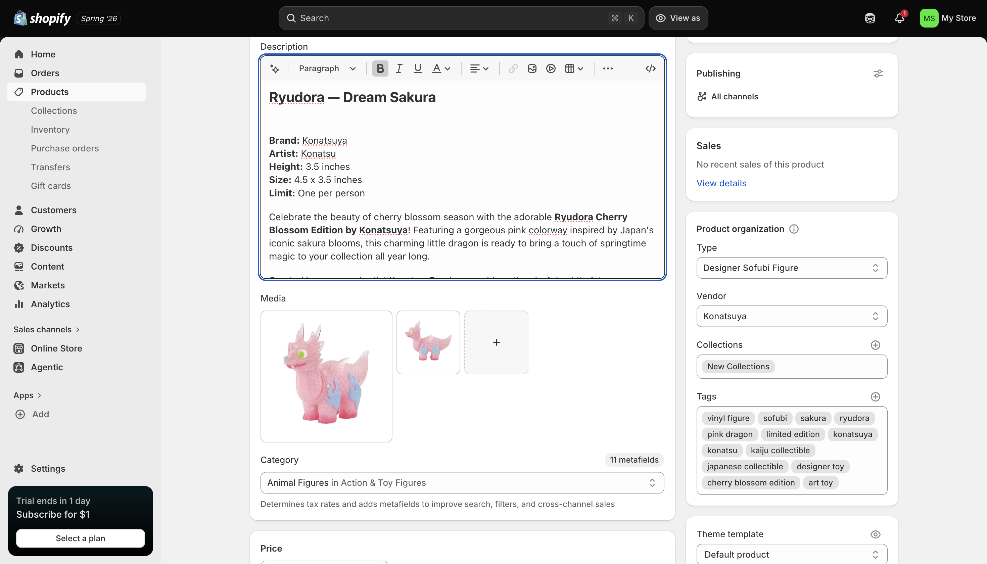The width and height of the screenshot is (987, 564).
Task: Open the text color picker
Action: point(441,68)
